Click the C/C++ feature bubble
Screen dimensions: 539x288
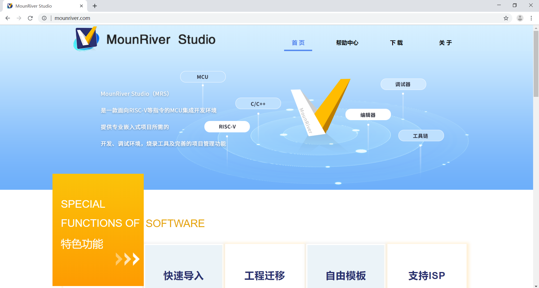click(x=258, y=103)
